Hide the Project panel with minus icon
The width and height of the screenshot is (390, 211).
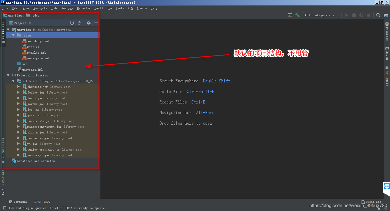tap(96, 23)
